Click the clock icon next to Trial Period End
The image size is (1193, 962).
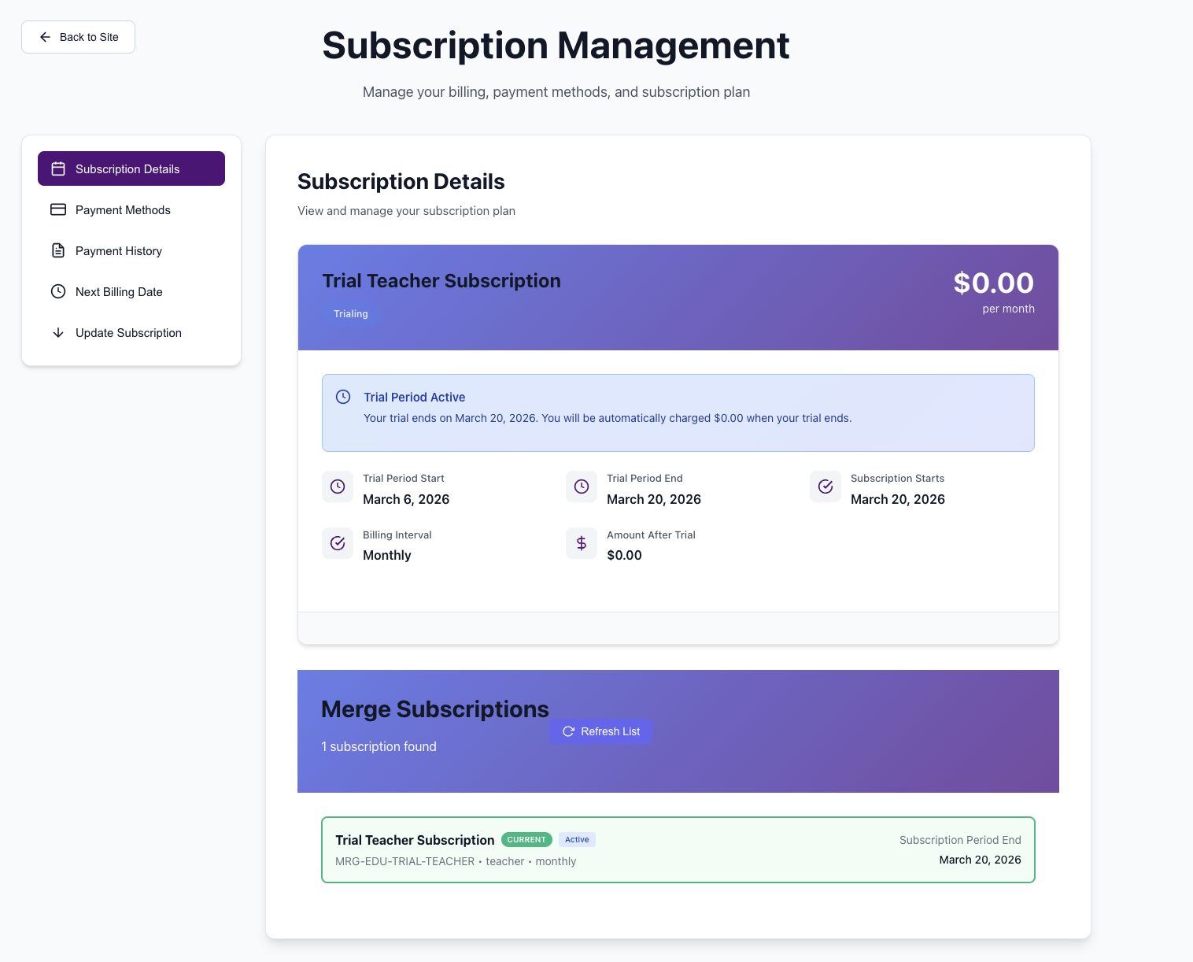pos(582,487)
